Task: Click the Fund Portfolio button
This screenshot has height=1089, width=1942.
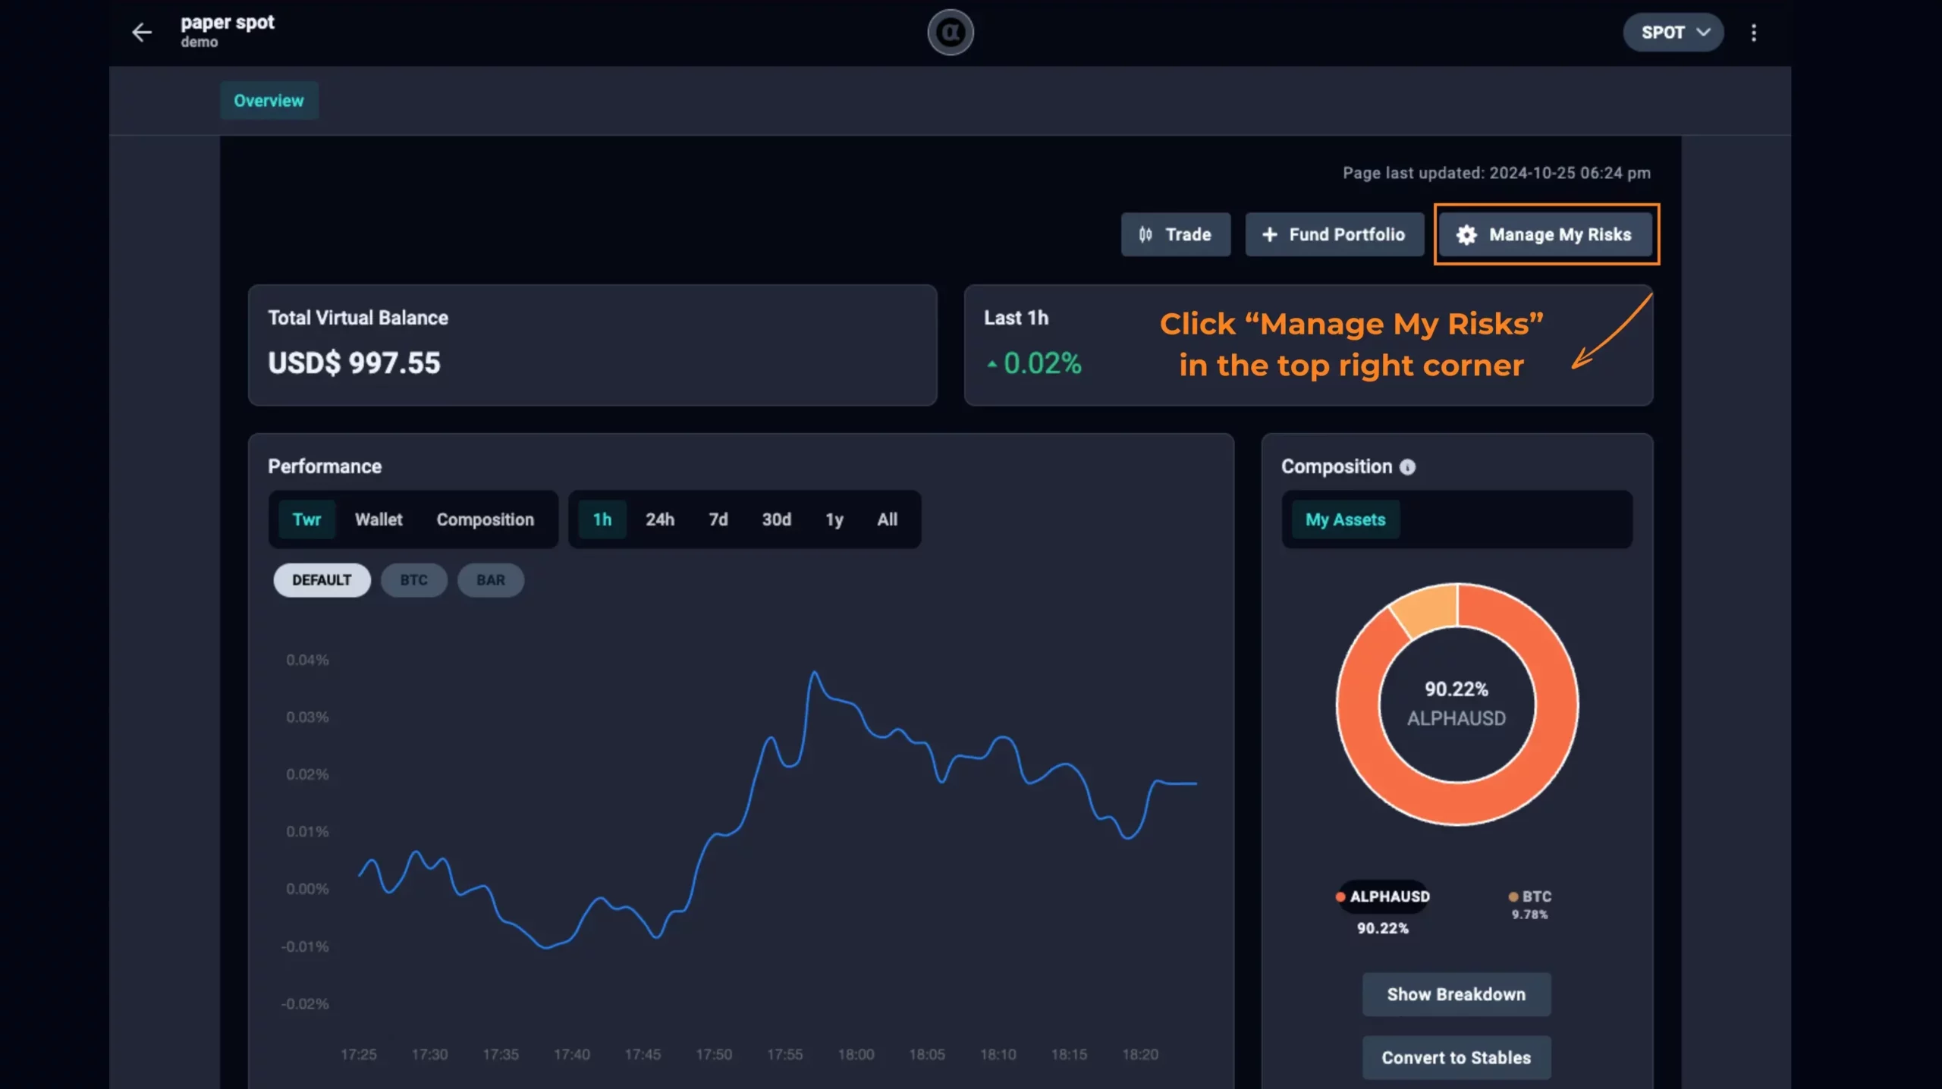Action: 1334,235
